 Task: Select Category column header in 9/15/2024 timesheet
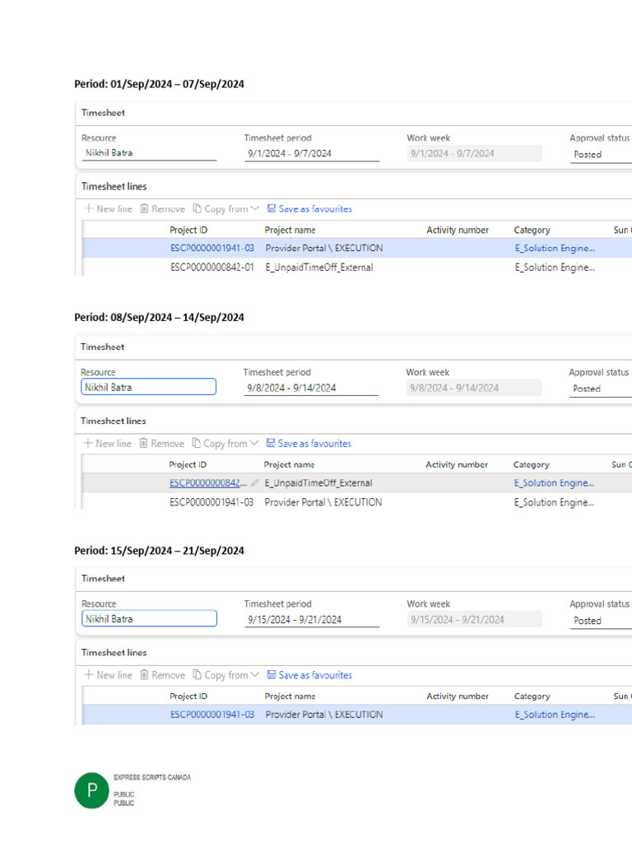point(532,696)
